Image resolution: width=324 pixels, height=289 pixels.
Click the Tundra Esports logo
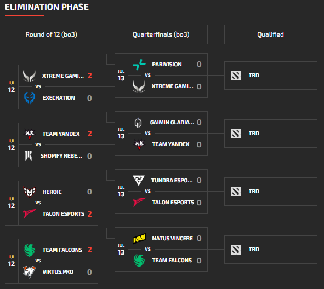[x=139, y=181]
